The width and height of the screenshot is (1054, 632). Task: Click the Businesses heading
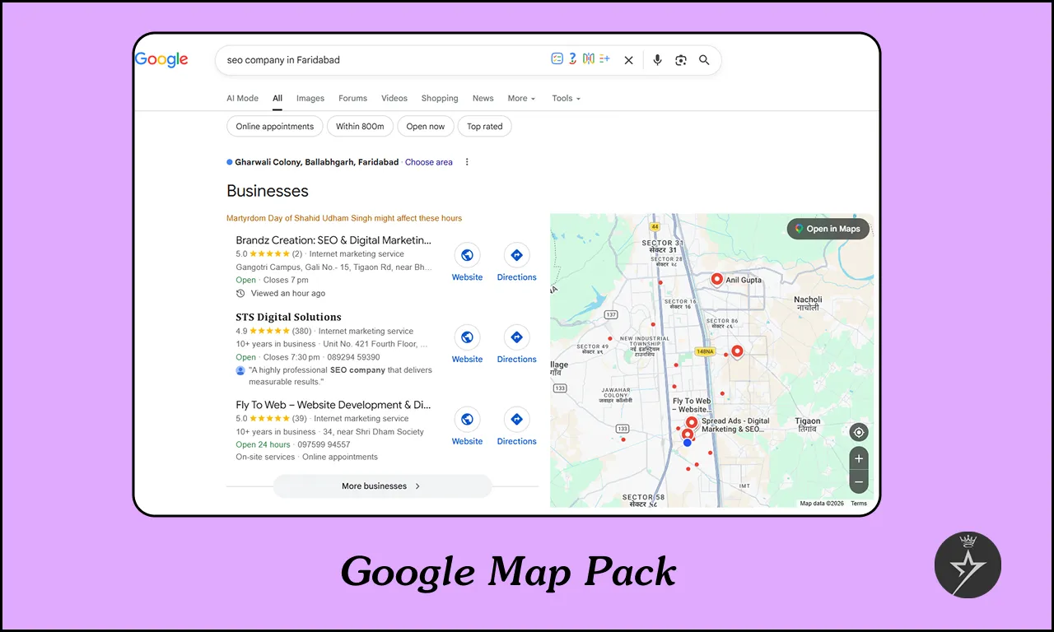point(268,191)
